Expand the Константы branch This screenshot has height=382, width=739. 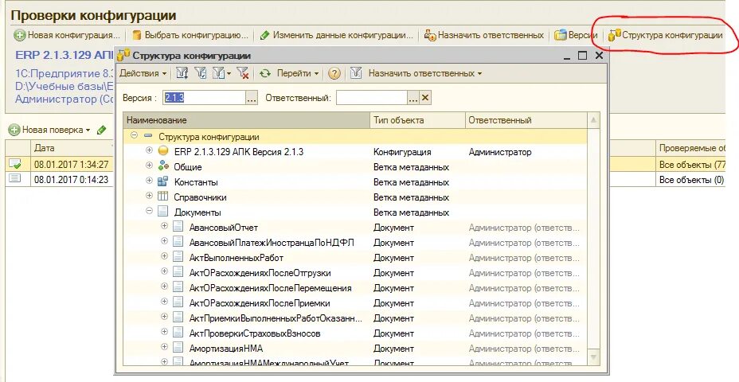(150, 181)
